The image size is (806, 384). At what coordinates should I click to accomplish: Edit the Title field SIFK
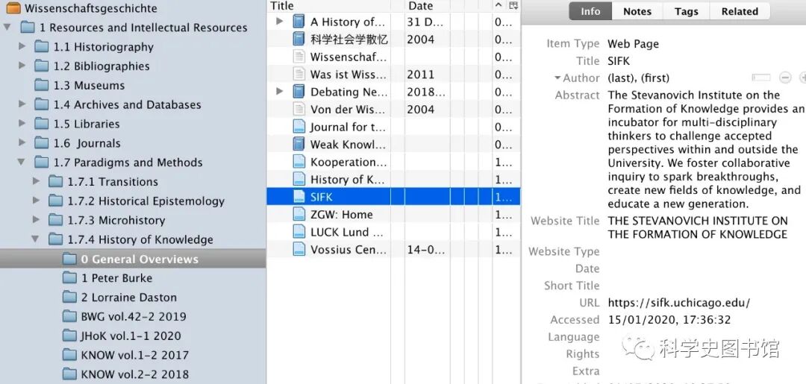point(619,61)
